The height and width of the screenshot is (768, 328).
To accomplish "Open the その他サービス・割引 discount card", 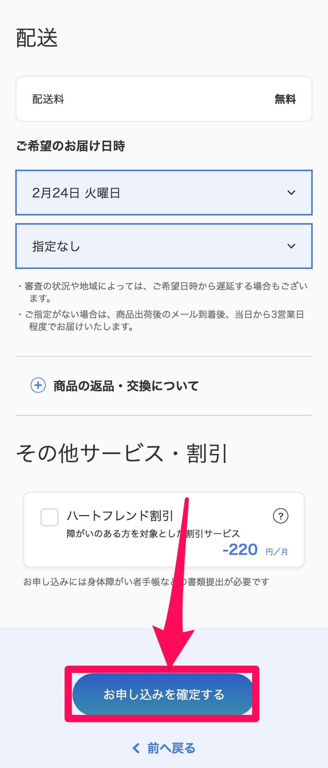I will [164, 531].
